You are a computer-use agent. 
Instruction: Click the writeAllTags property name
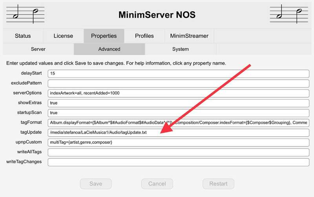coord(29,152)
